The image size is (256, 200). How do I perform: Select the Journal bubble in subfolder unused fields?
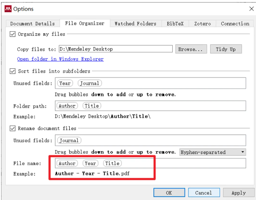click(x=90, y=83)
